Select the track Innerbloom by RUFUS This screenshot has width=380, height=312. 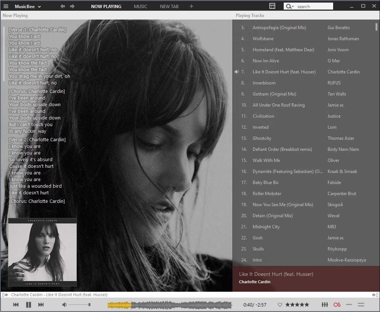[x=264, y=83]
